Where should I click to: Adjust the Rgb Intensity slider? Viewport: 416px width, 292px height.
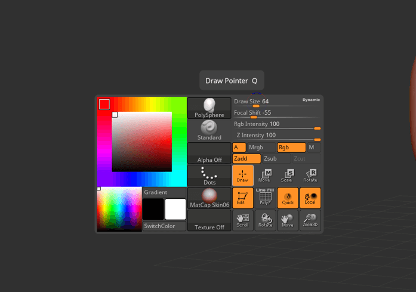point(277,125)
